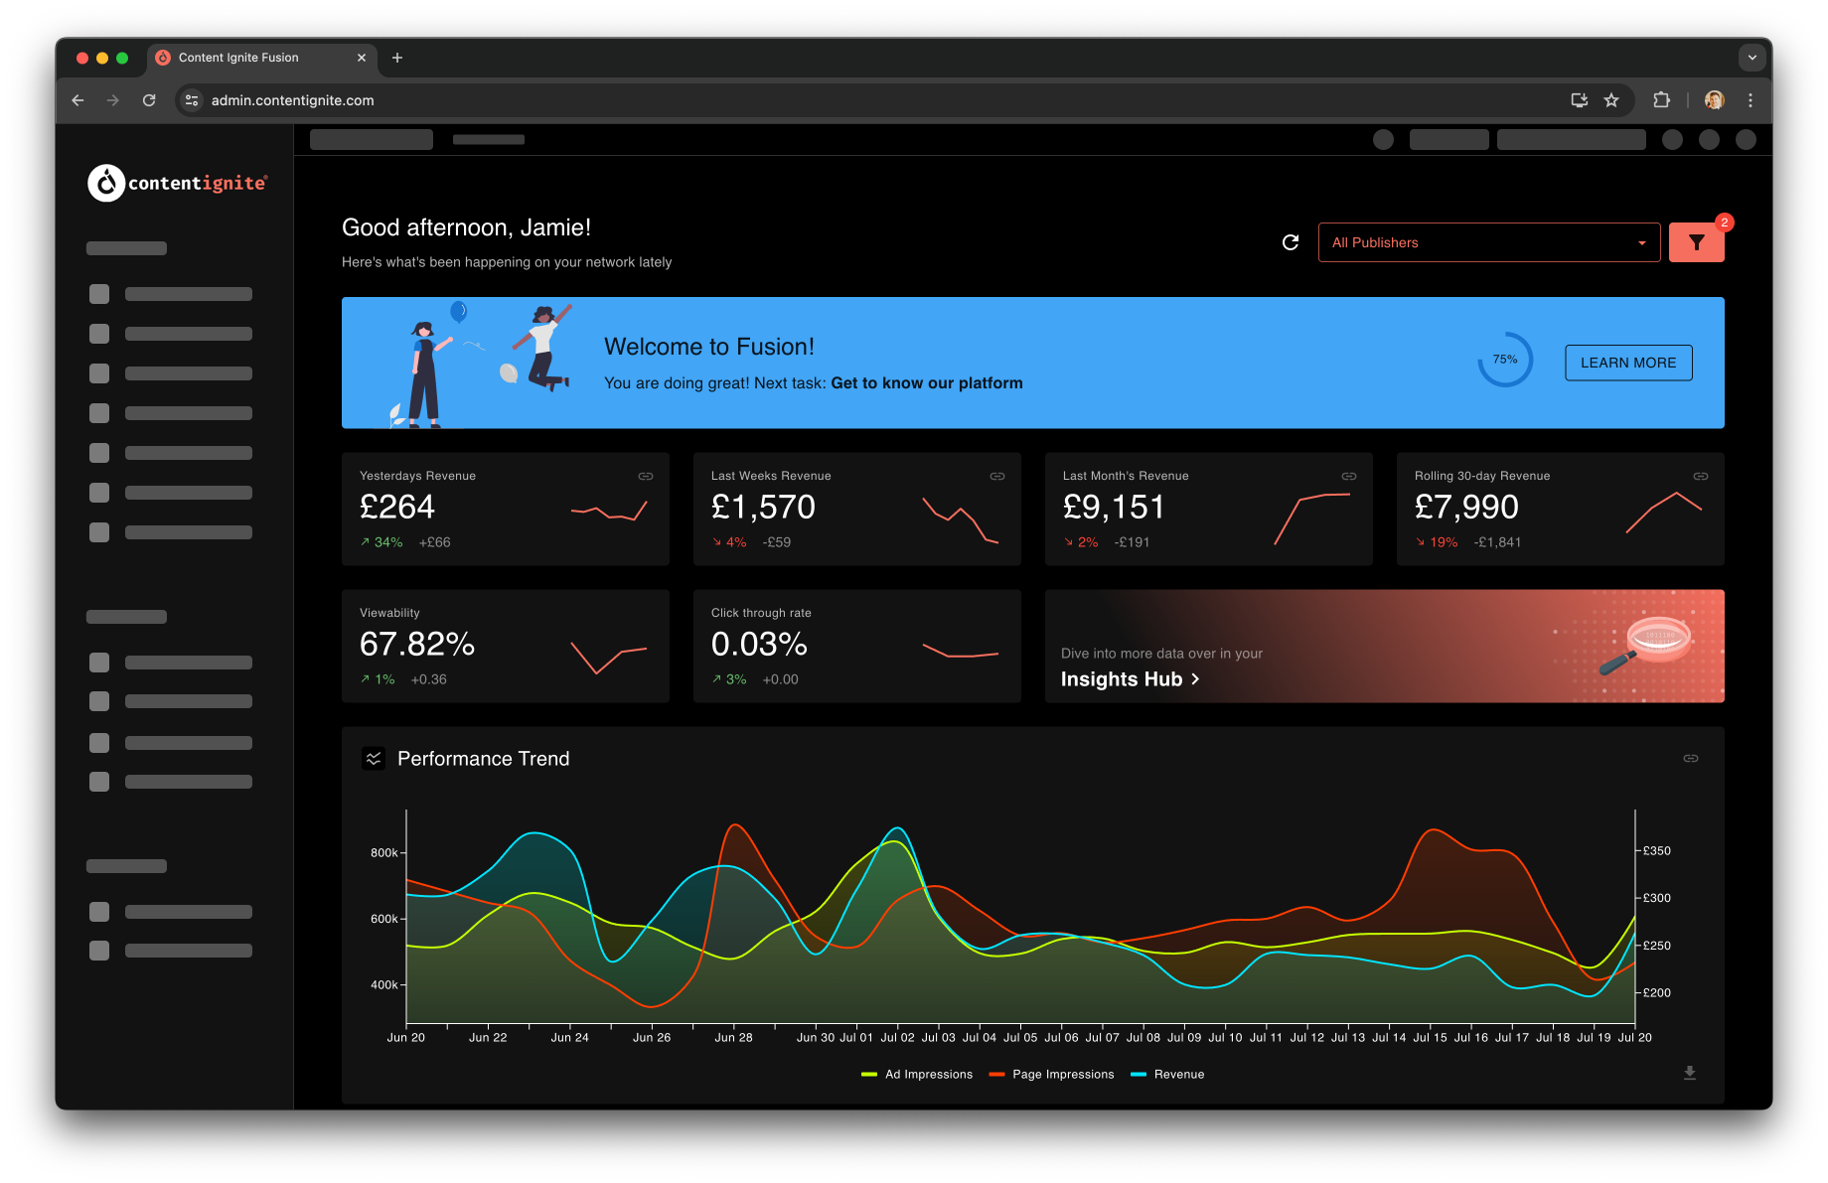
Task: Click the Insights Hub chevron arrow
Action: click(x=1195, y=679)
